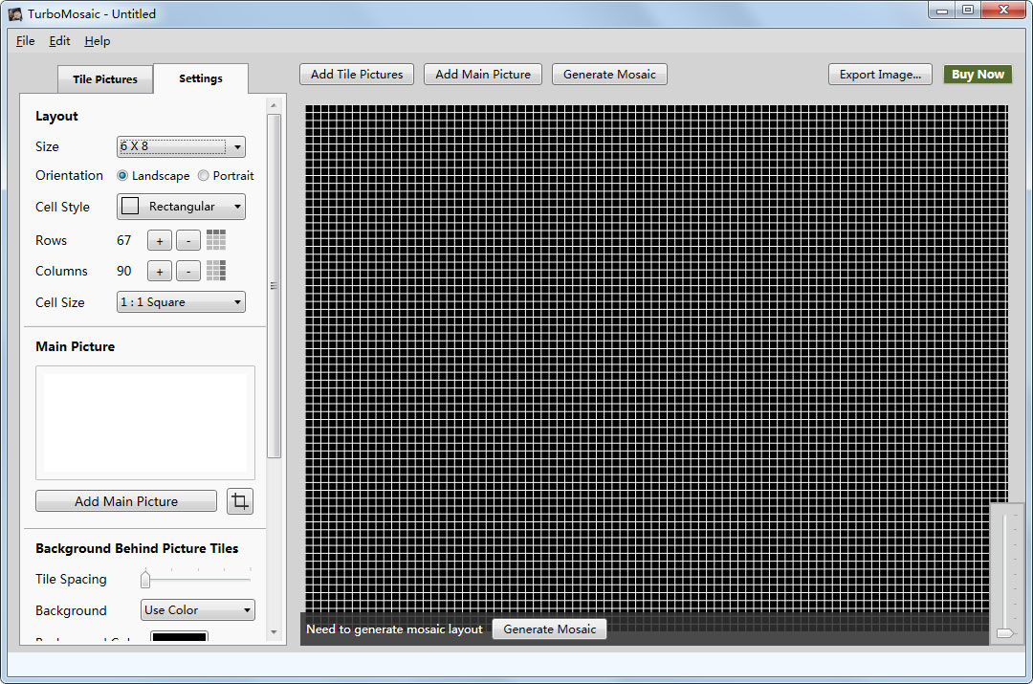Open the columns grid picker icon
Screen dimensions: 1033x684
click(216, 271)
